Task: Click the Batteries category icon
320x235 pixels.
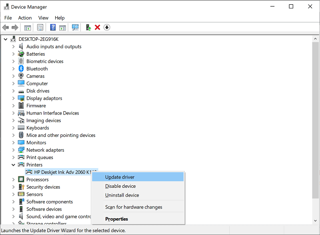Action: click(x=21, y=54)
